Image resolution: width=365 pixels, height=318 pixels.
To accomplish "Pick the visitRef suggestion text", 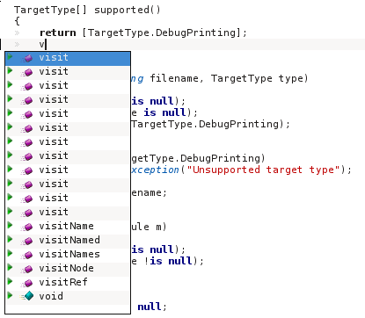I will (63, 282).
